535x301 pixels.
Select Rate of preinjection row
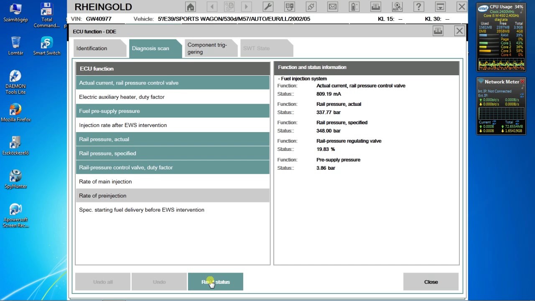pyautogui.click(x=173, y=196)
